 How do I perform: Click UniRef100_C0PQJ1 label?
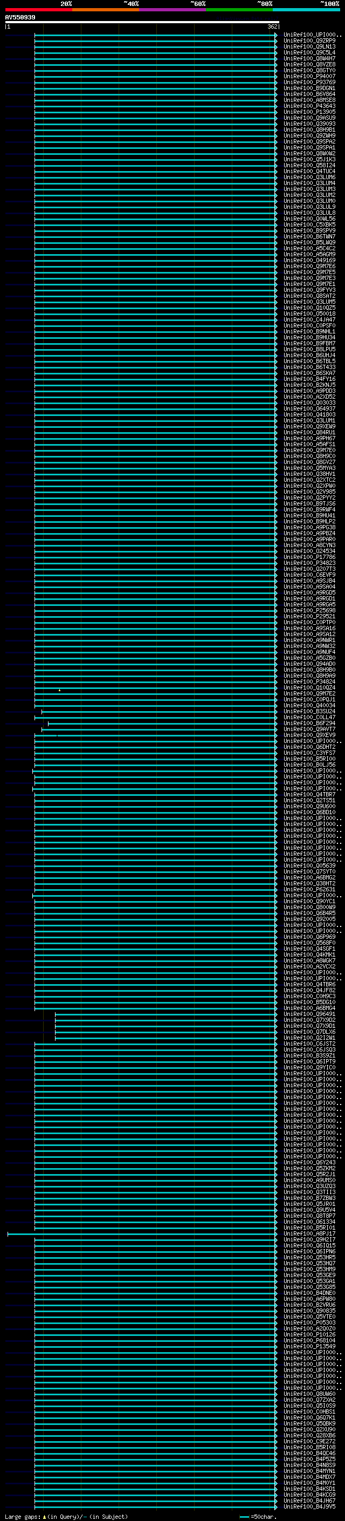[x=309, y=700]
